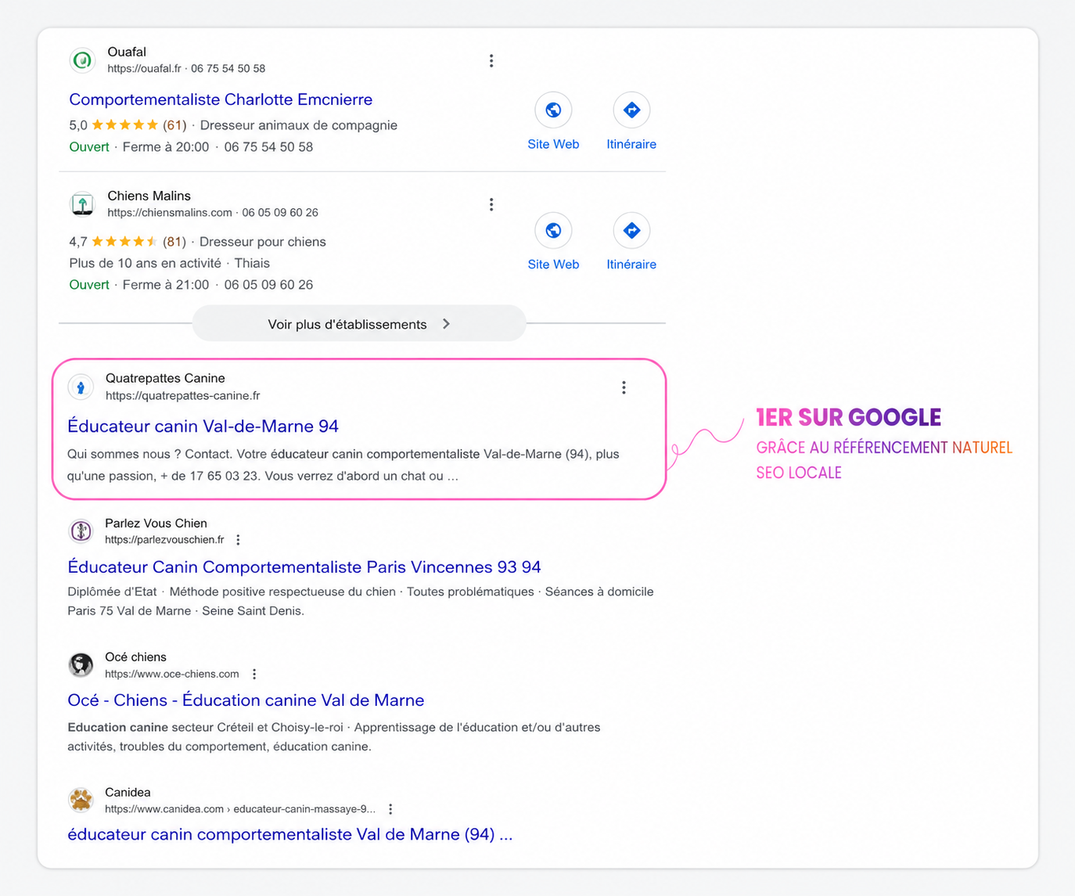Click the Quatrepattes result description snippet
This screenshot has height=896, width=1075.
pyautogui.click(x=343, y=465)
